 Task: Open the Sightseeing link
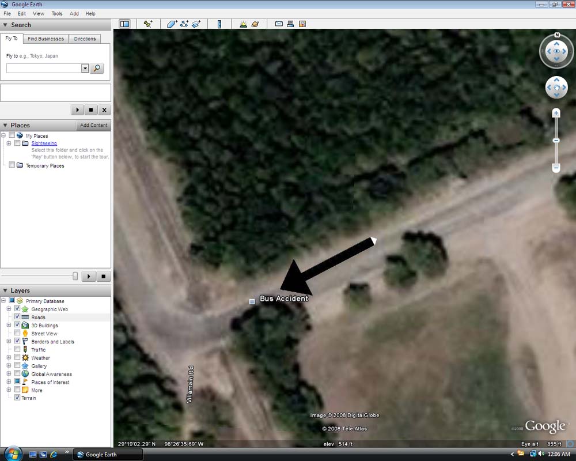(x=44, y=143)
